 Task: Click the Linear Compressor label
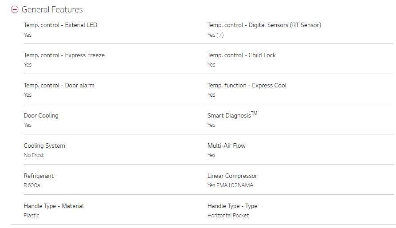(232, 176)
